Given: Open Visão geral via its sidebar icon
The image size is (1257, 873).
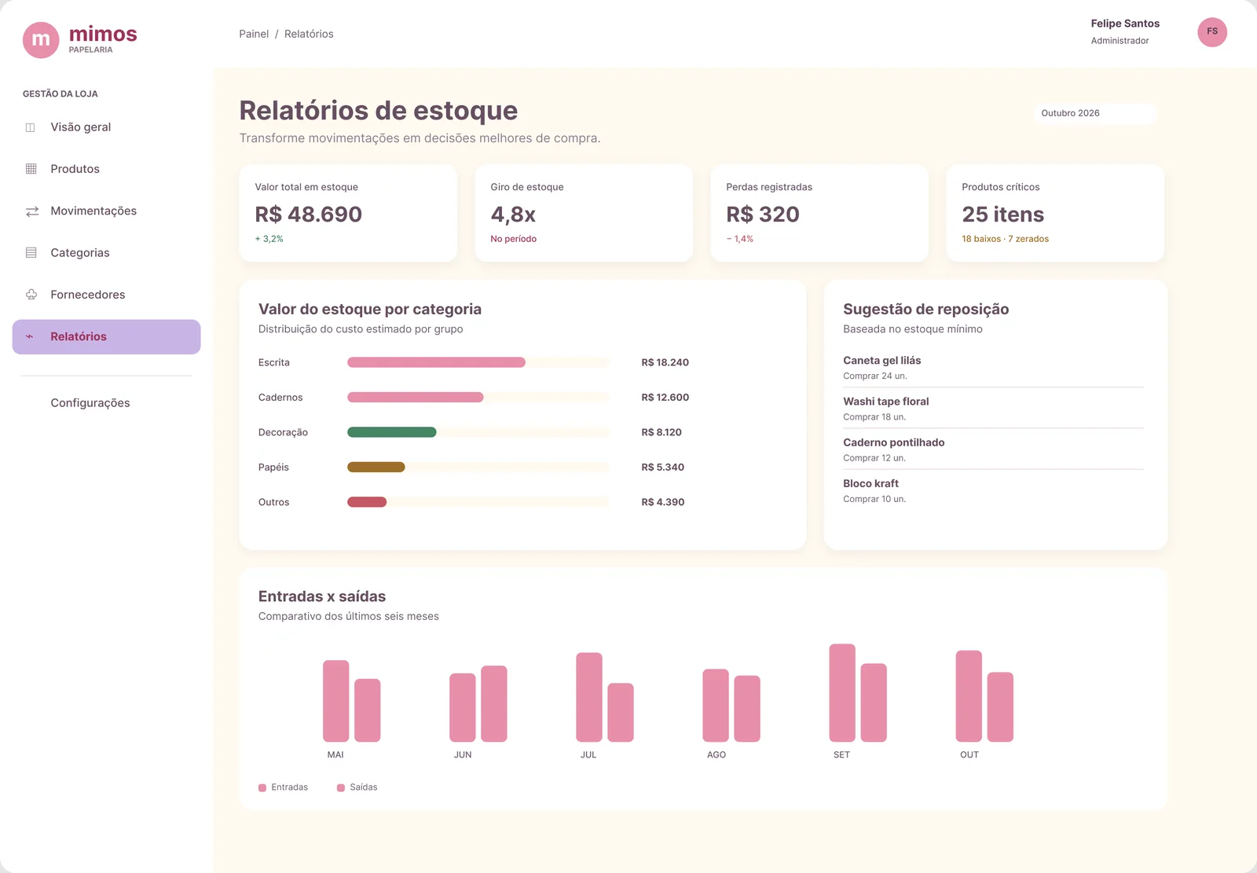Looking at the screenshot, I should coord(31,127).
